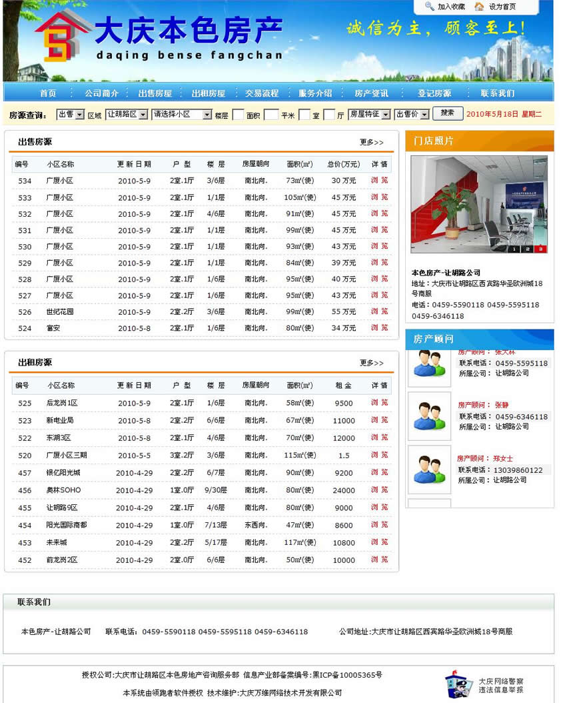Expand the 房屋特征 feature dropdown
563x703 pixels.
point(369,115)
